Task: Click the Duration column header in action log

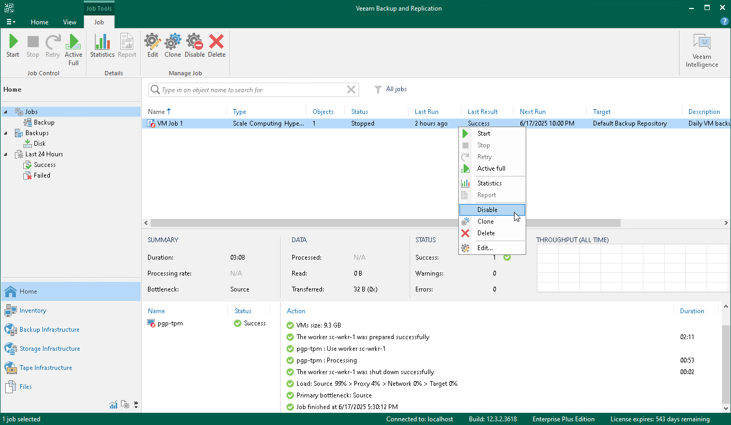Action: point(692,311)
